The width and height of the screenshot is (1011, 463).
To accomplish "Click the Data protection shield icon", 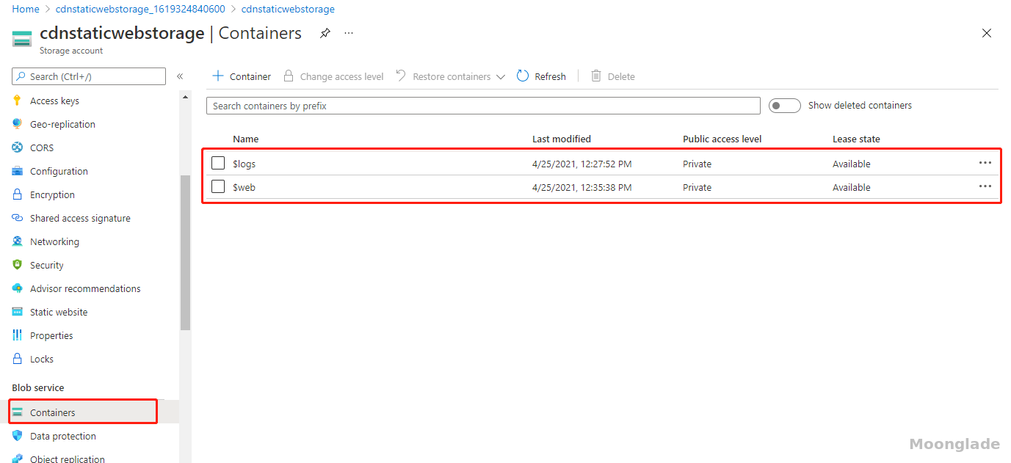I will click(17, 436).
